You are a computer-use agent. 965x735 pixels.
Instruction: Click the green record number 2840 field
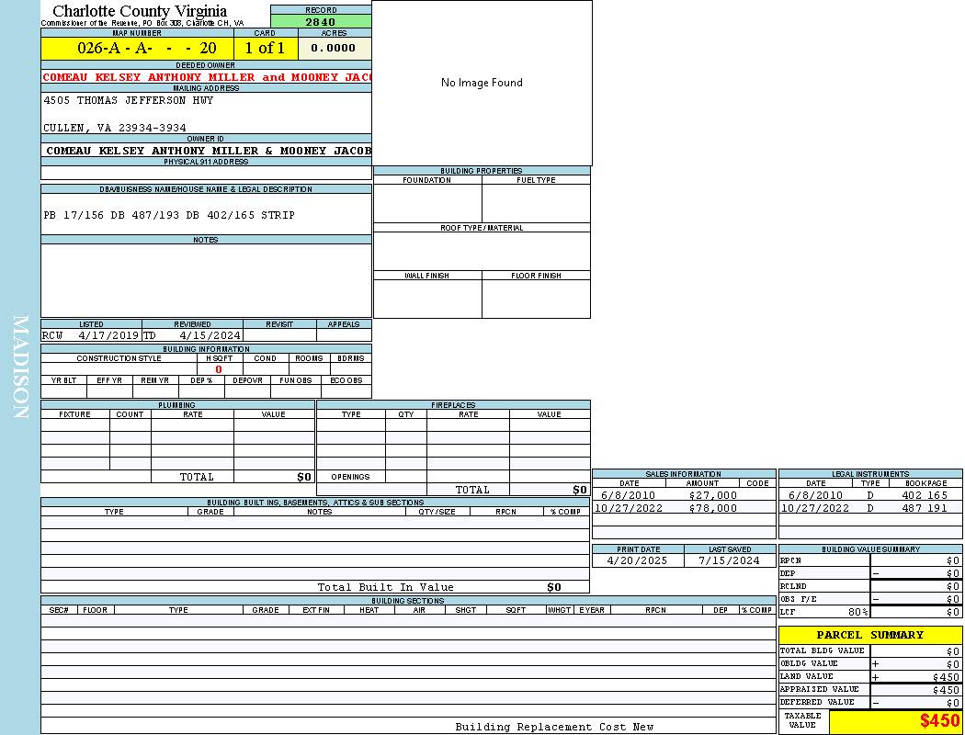[321, 22]
